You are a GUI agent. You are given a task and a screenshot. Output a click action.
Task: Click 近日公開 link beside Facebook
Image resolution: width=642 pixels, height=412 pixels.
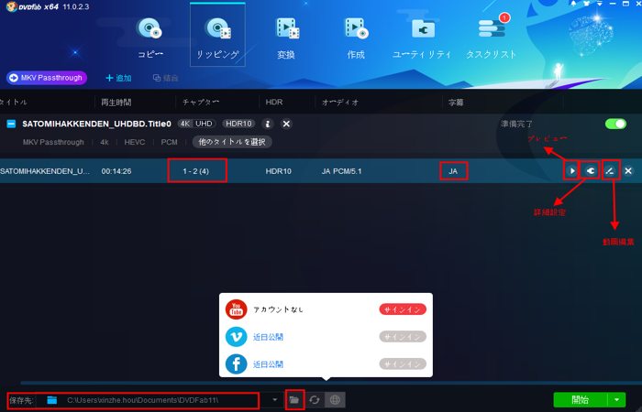click(268, 364)
